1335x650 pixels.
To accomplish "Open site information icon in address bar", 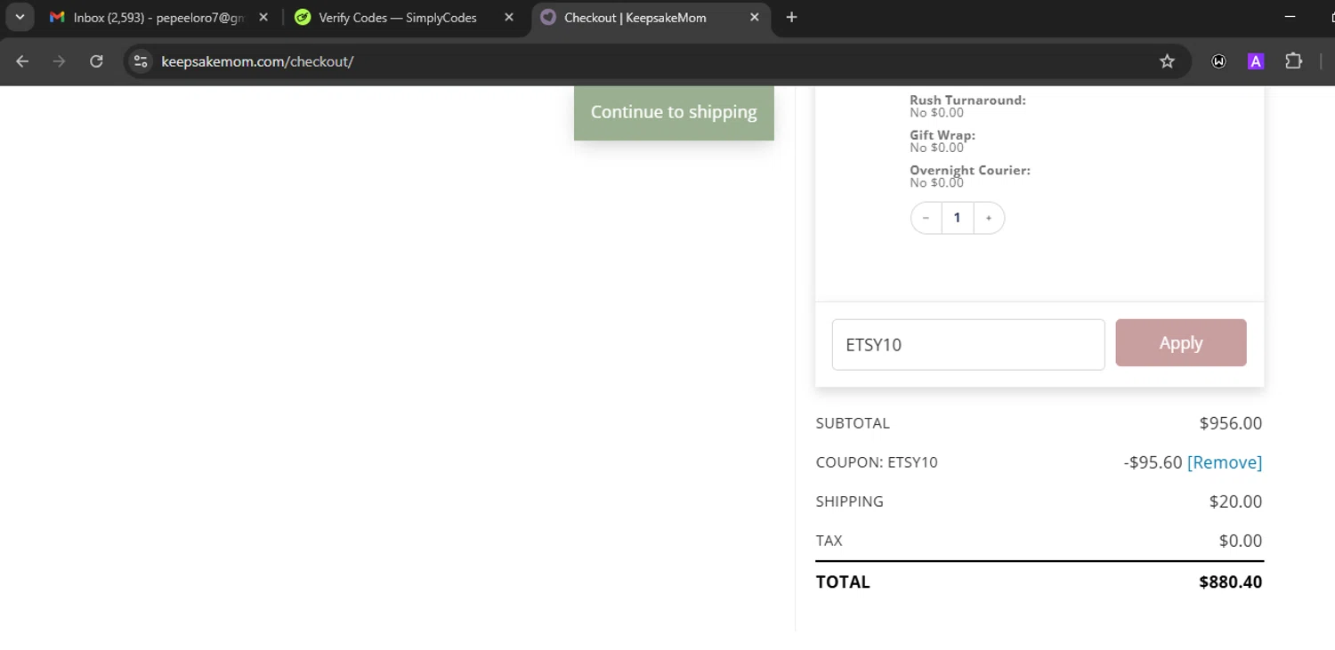I will (140, 61).
